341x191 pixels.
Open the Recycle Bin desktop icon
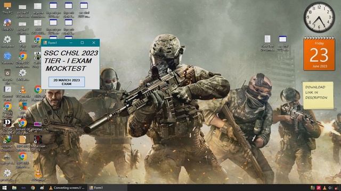(7, 76)
